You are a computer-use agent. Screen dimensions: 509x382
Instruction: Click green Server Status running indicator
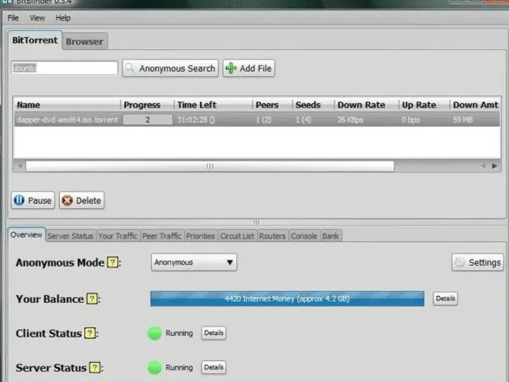coord(155,367)
